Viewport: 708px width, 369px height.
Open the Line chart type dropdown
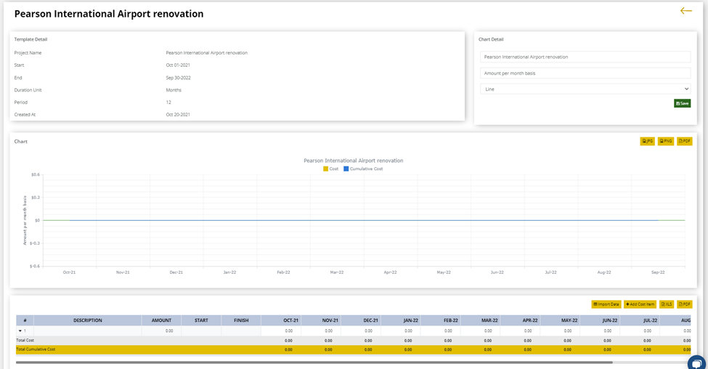[585, 89]
